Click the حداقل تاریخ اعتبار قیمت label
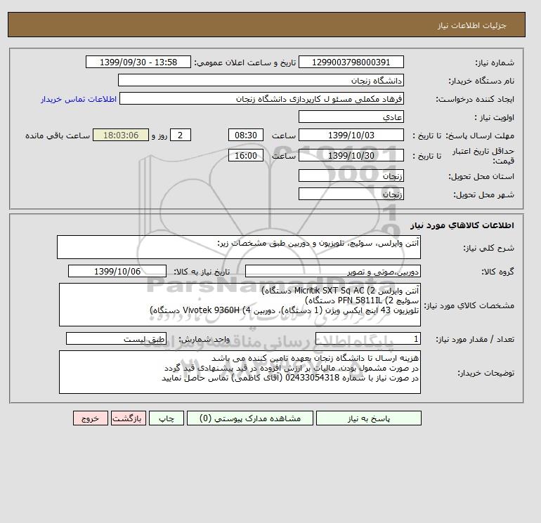The image size is (541, 523). pyautogui.click(x=483, y=156)
